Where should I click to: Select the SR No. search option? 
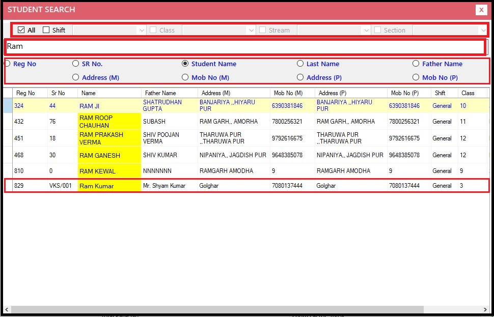(x=75, y=64)
